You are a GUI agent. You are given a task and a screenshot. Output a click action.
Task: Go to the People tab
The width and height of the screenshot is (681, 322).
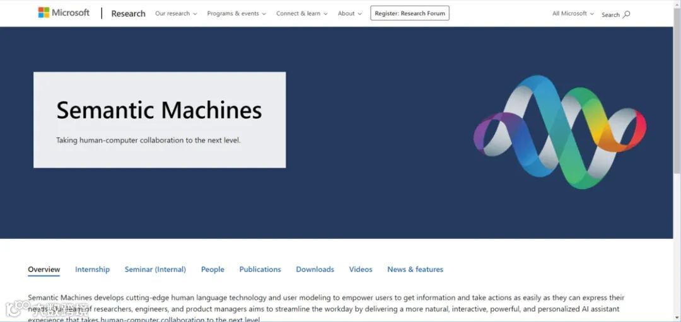pyautogui.click(x=212, y=270)
